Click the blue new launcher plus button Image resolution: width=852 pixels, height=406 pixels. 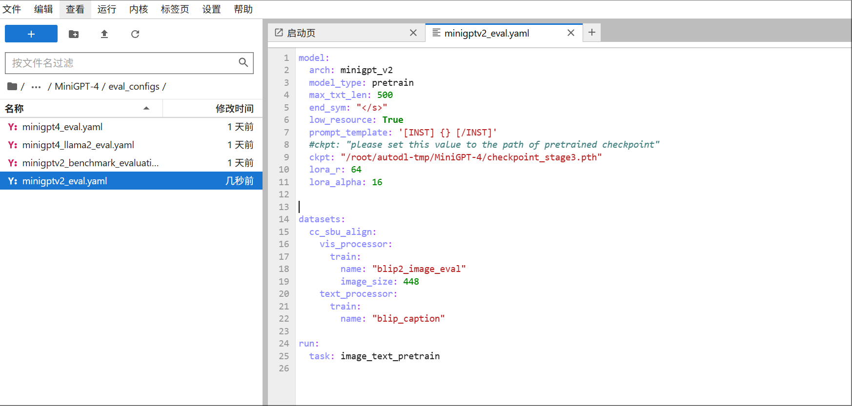(31, 34)
